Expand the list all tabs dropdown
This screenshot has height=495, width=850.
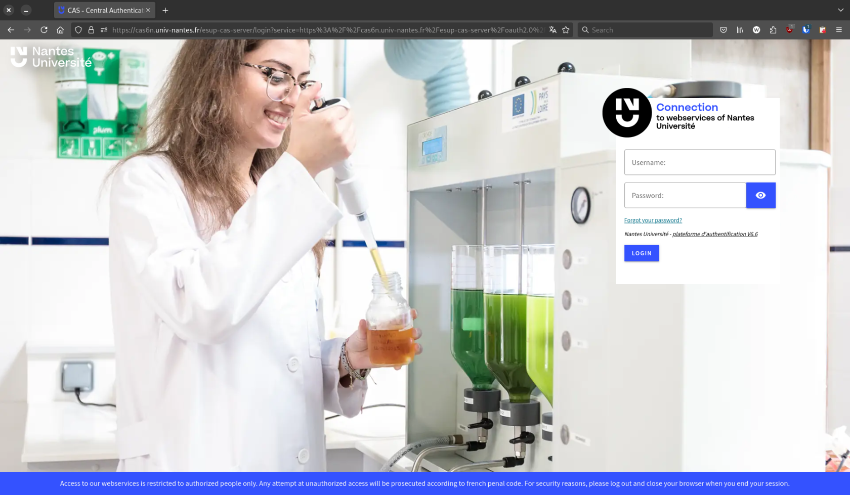click(x=840, y=10)
